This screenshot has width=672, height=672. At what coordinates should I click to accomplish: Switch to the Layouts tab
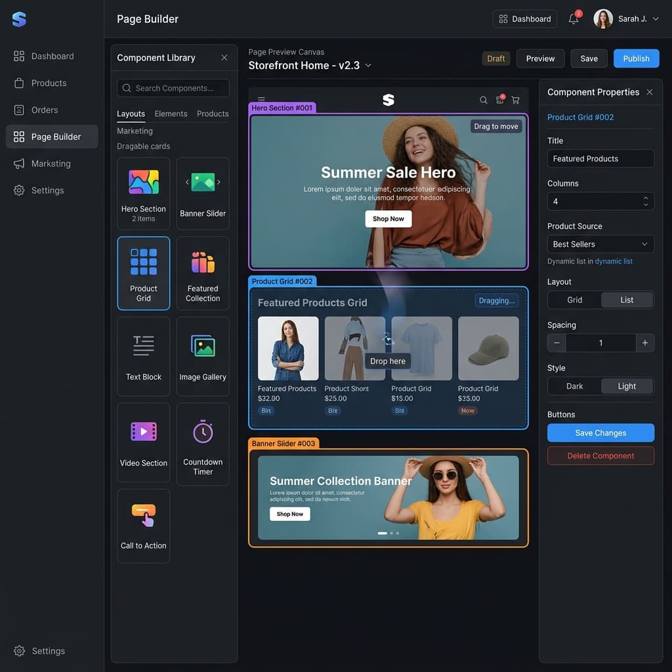[x=131, y=114]
